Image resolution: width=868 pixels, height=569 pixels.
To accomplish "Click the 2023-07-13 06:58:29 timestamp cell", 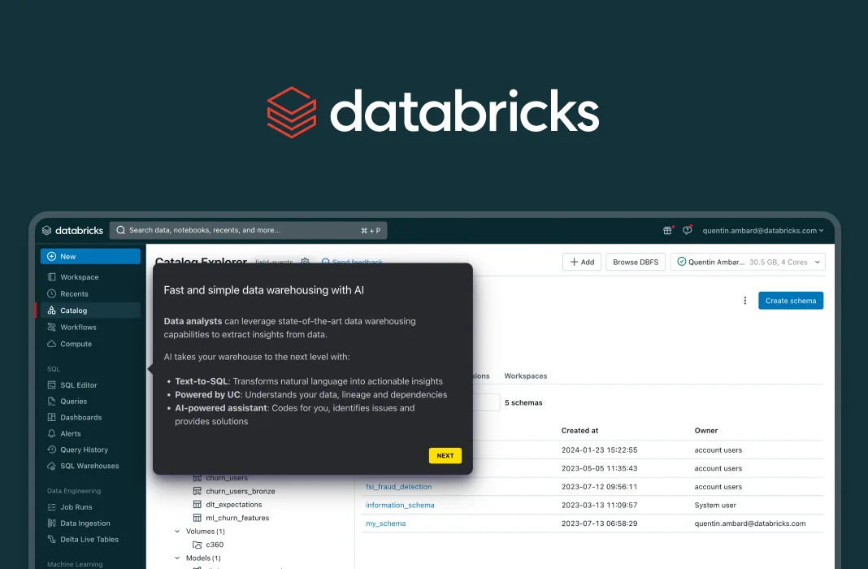I will point(599,523).
